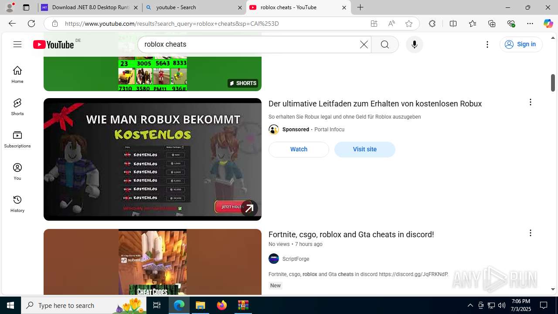Click the Watch button on the ad
The image size is (558, 314).
click(x=299, y=149)
